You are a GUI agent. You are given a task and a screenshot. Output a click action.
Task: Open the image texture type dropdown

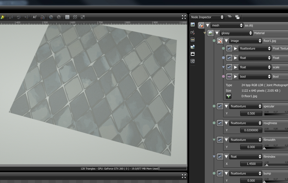246,41
